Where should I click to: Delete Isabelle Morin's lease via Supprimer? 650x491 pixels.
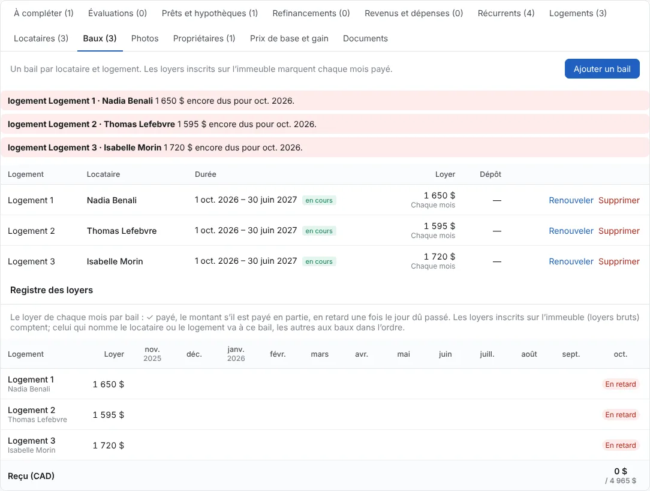pos(619,261)
